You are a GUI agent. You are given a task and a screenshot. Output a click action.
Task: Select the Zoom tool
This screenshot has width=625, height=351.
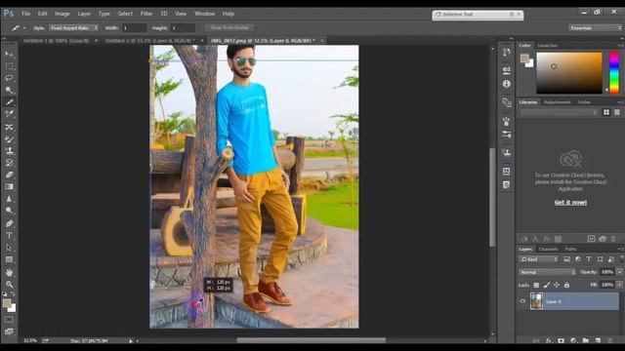[x=9, y=284]
